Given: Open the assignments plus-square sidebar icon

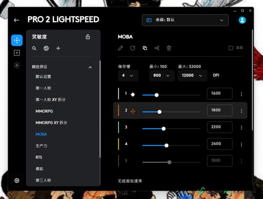Looking at the screenshot, I should [17, 53].
